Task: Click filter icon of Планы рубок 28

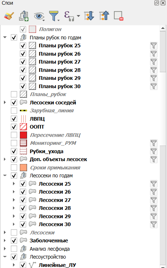Action: coord(154,70)
